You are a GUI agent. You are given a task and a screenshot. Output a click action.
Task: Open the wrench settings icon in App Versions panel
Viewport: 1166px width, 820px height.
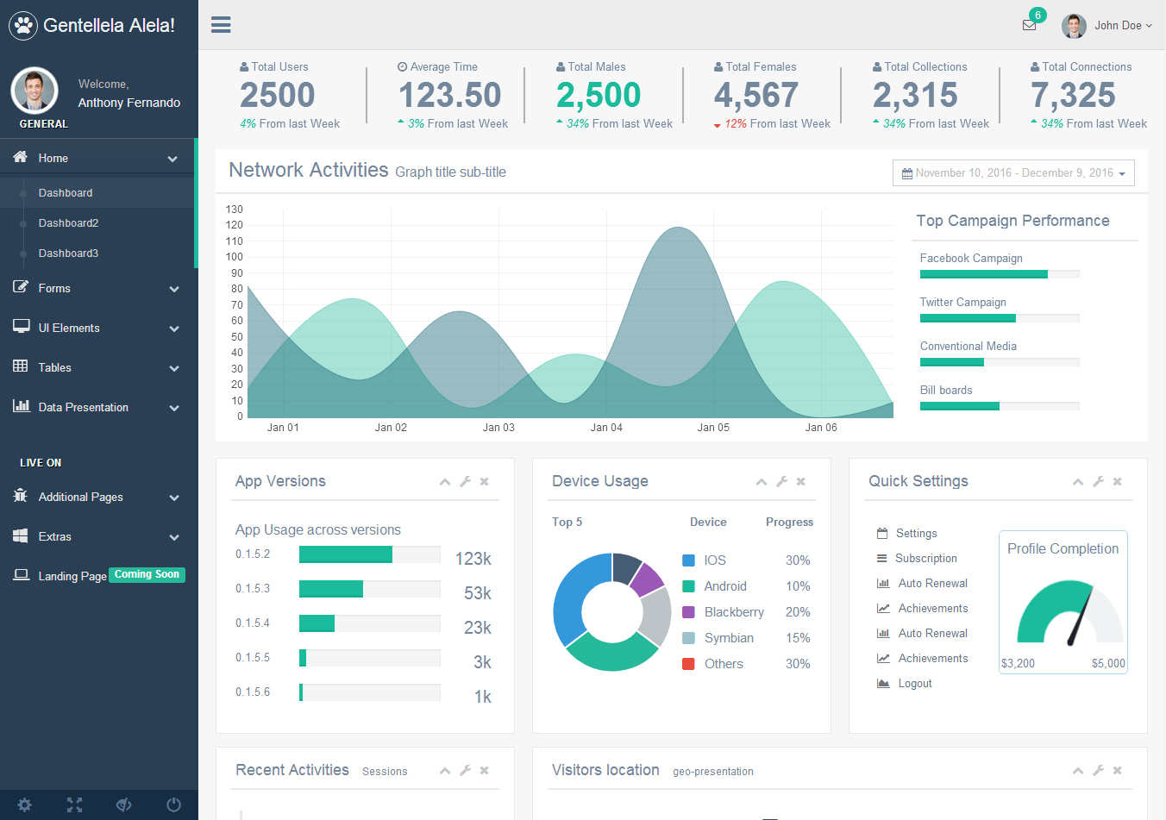click(x=465, y=481)
